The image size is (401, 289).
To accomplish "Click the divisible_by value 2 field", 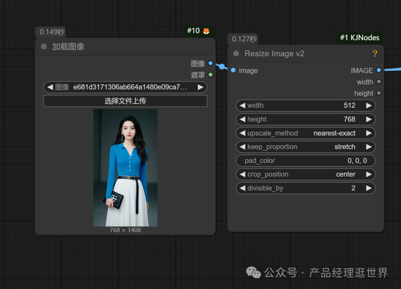I will pos(306,188).
